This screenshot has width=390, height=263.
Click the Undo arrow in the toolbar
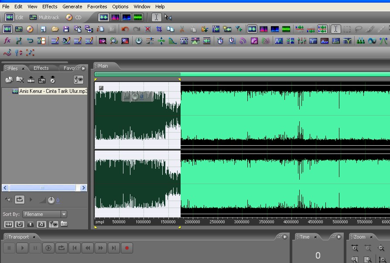(x=125, y=29)
